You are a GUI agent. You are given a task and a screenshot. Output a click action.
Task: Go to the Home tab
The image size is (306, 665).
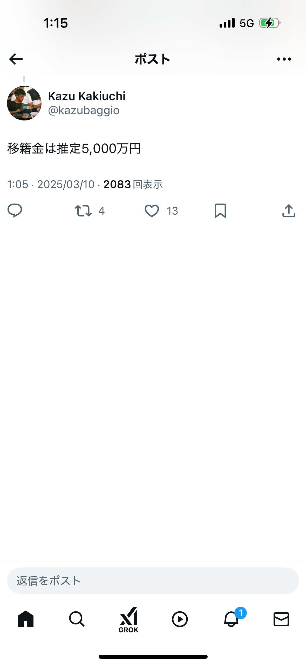pos(26,619)
